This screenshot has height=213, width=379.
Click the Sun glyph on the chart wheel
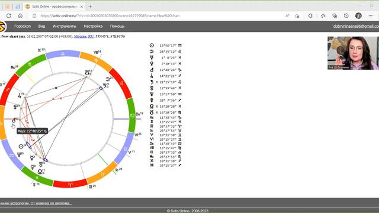[21, 146]
